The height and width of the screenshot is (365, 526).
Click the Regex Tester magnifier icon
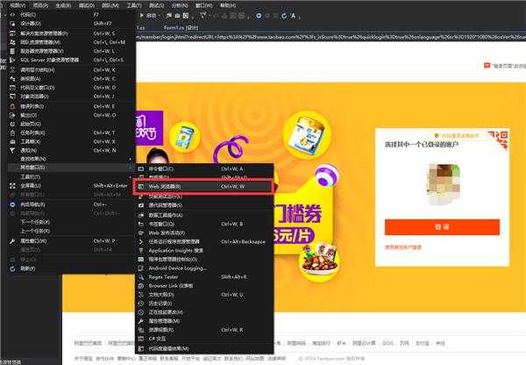point(141,277)
